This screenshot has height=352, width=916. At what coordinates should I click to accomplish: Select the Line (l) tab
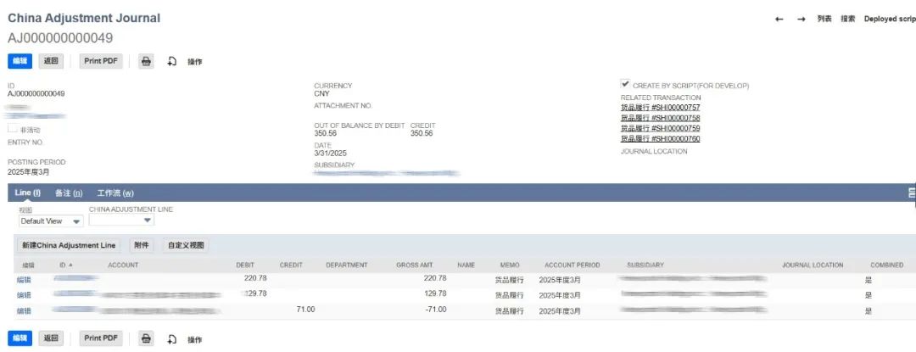[x=27, y=193]
